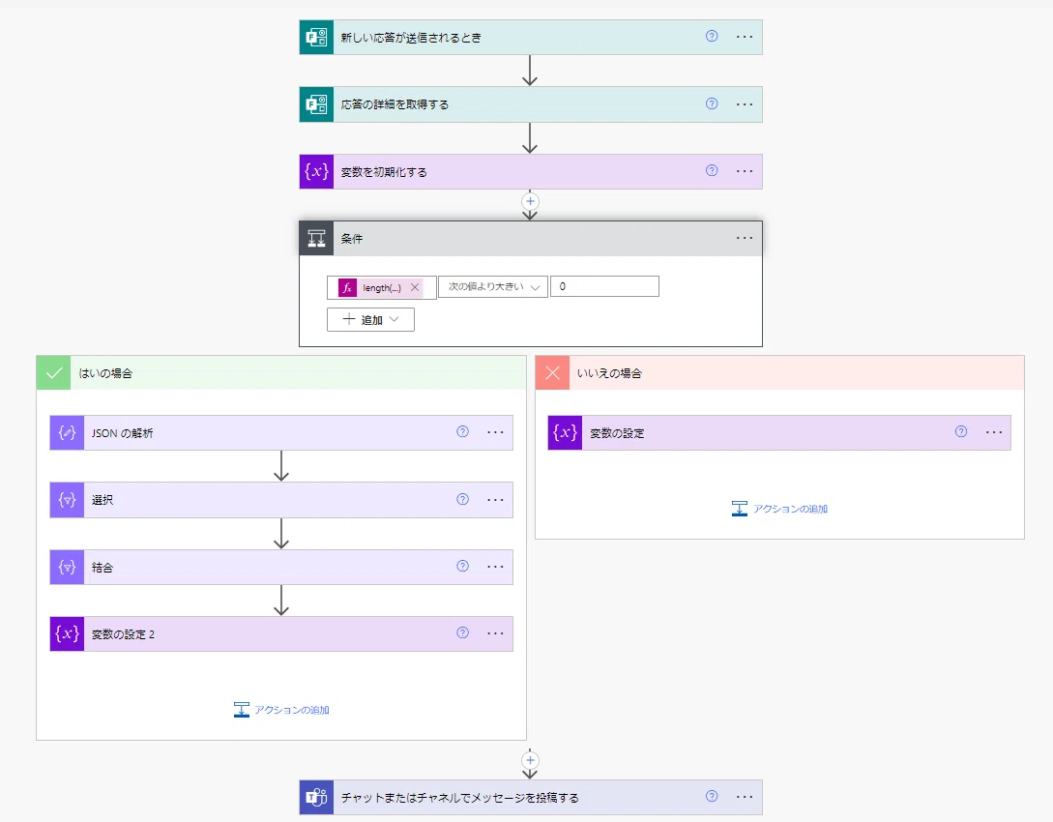The height and width of the screenshot is (822, 1053).
Task: Click the JSON の解析 action icon
Action: 67,432
